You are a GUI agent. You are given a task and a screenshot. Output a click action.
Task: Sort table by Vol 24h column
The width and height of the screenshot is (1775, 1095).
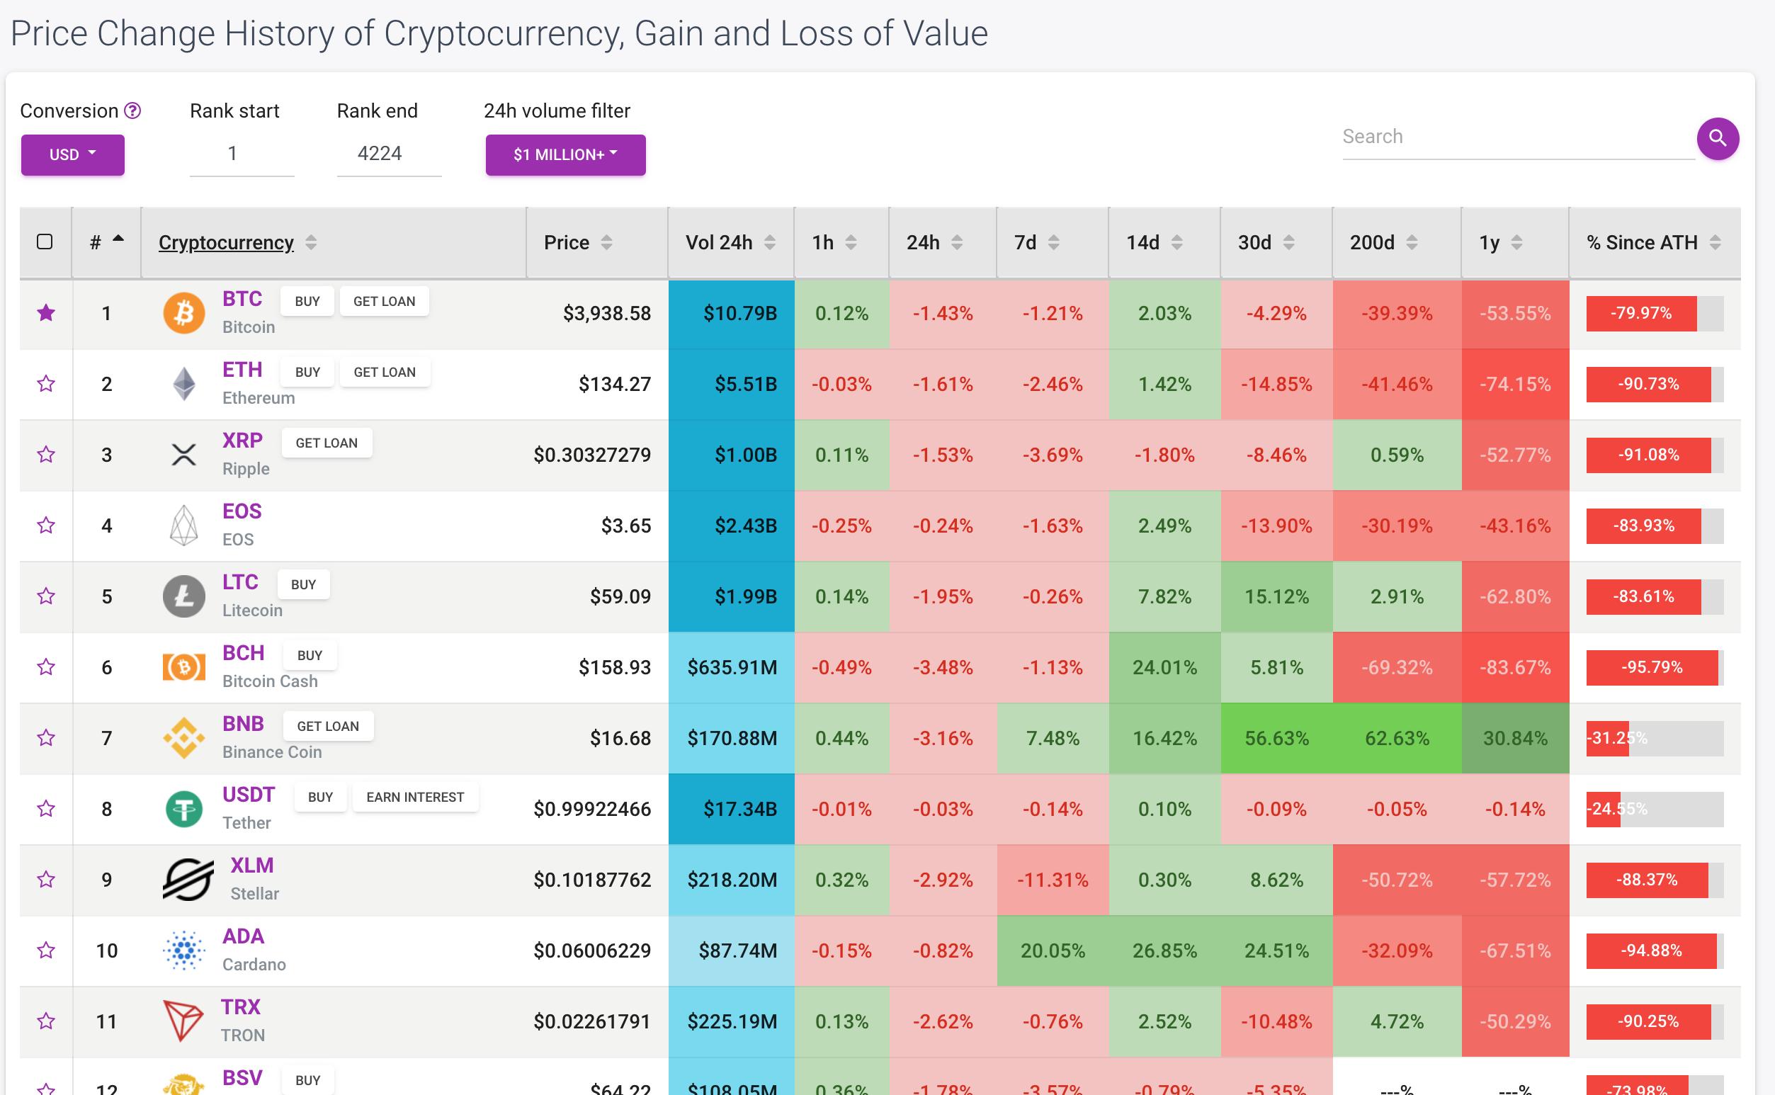pos(731,243)
